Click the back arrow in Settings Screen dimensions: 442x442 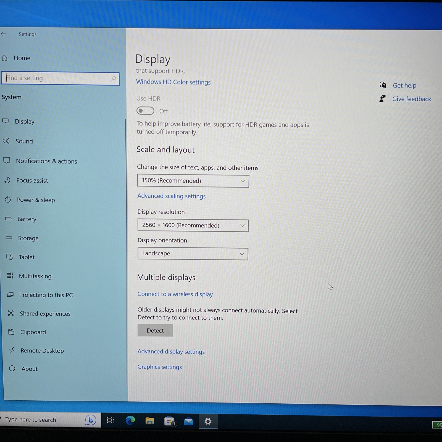point(4,34)
